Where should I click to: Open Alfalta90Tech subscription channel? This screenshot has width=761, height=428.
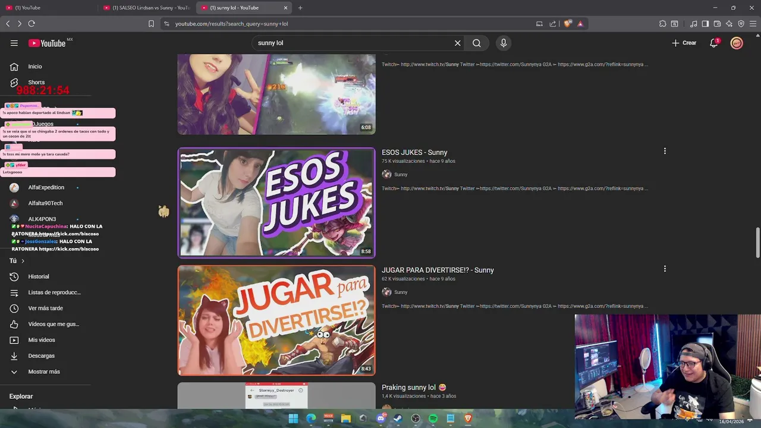pyautogui.click(x=45, y=203)
